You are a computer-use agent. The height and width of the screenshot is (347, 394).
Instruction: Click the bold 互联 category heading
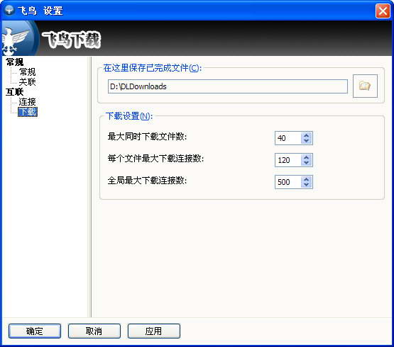(15, 92)
